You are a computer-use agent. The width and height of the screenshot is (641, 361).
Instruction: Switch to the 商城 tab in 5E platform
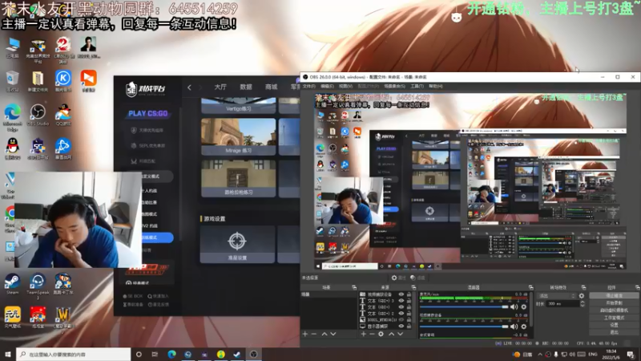click(x=271, y=87)
